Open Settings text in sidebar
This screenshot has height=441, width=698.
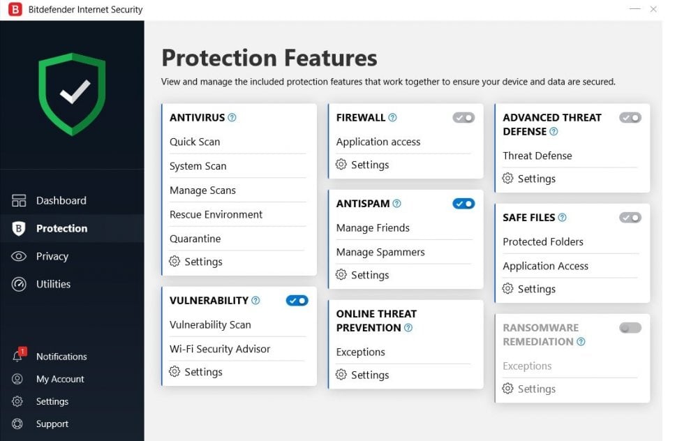click(52, 401)
